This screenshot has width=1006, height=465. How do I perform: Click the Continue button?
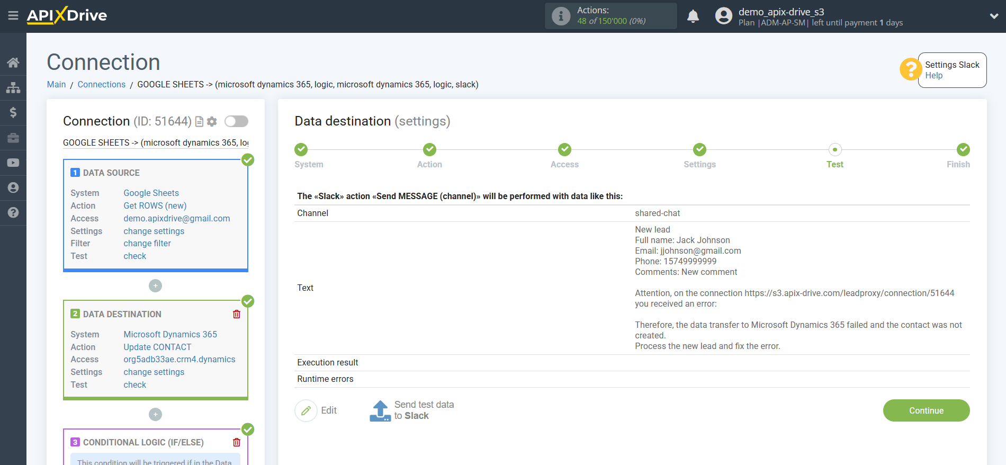[926, 410]
